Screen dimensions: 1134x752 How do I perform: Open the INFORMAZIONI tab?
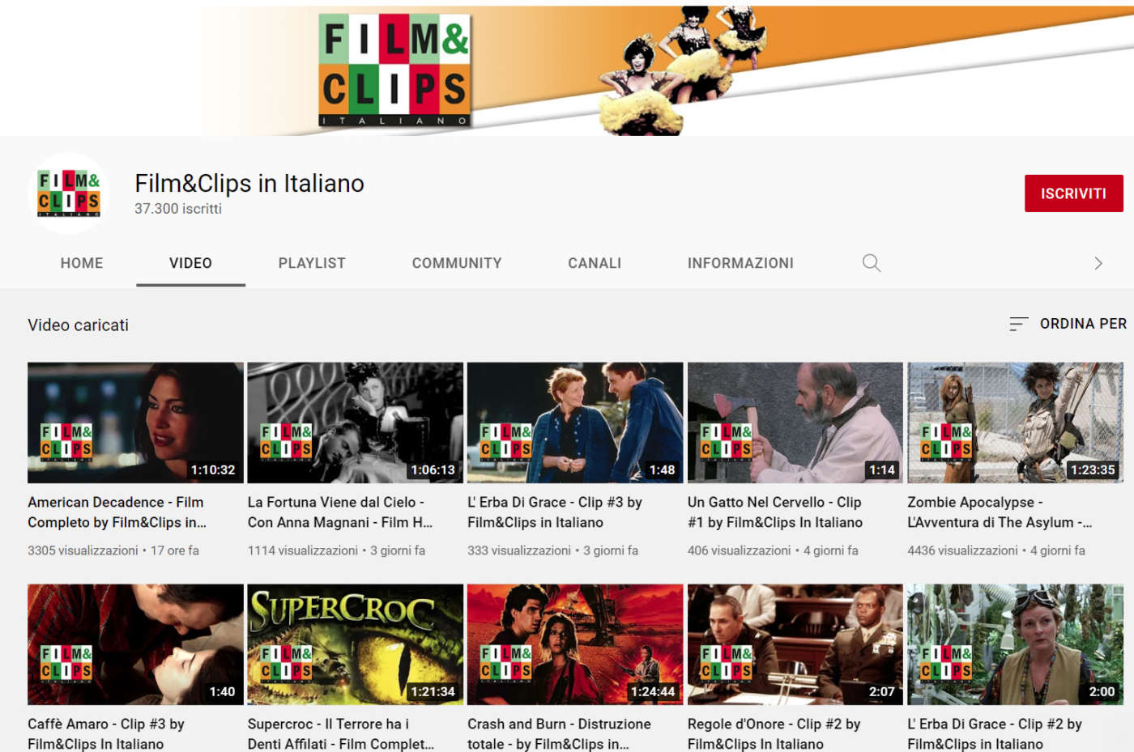740,263
